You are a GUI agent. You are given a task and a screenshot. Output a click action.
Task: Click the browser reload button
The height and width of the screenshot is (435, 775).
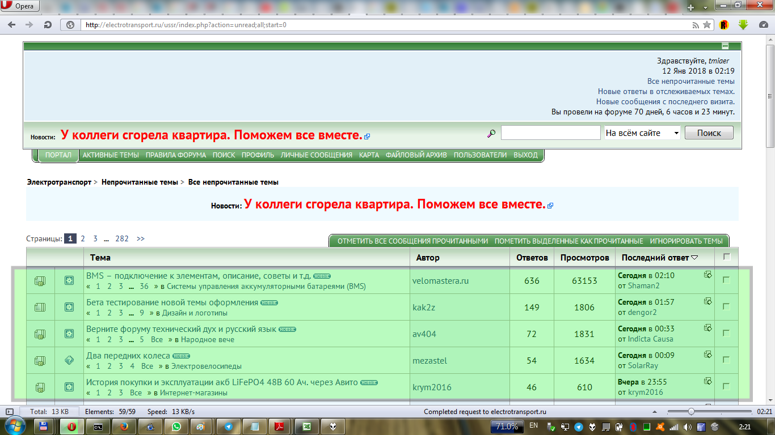(48, 25)
